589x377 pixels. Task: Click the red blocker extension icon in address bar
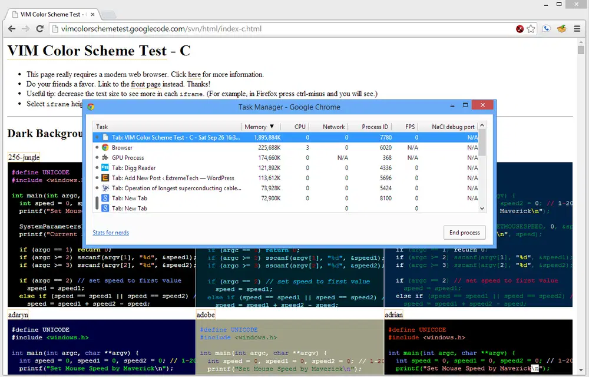[x=520, y=29]
